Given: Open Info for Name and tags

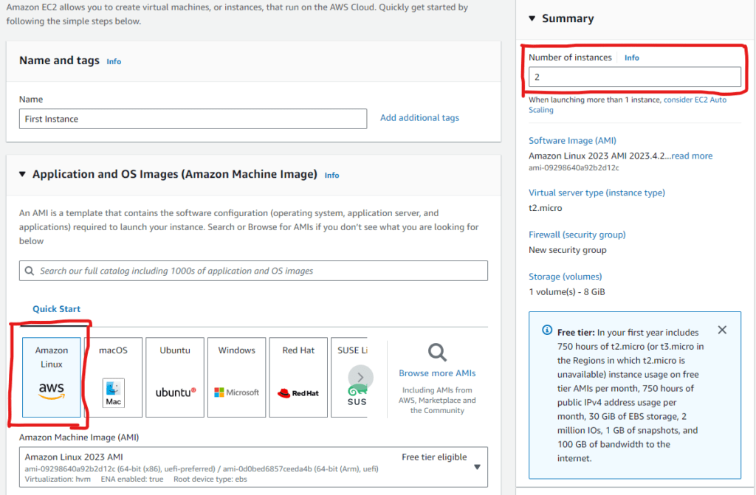Looking at the screenshot, I should coord(114,62).
